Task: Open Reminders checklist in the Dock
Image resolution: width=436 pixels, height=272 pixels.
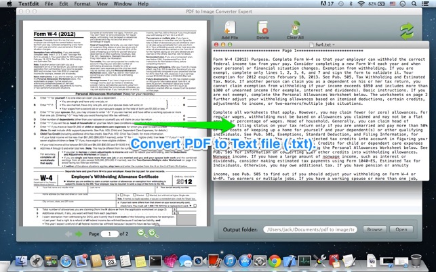Action: 125,261
